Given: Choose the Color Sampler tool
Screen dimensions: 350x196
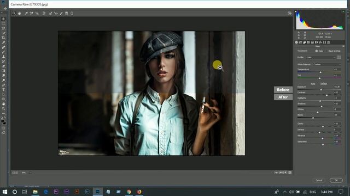Looking at the screenshot, I should click(x=32, y=14).
